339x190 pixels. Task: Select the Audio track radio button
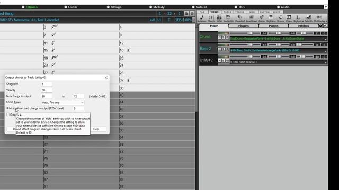(278, 7)
